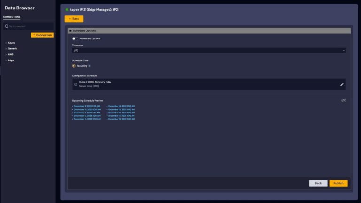Click the white Back button beside Publish
Viewport: 361px width, 203px height.
(318, 183)
